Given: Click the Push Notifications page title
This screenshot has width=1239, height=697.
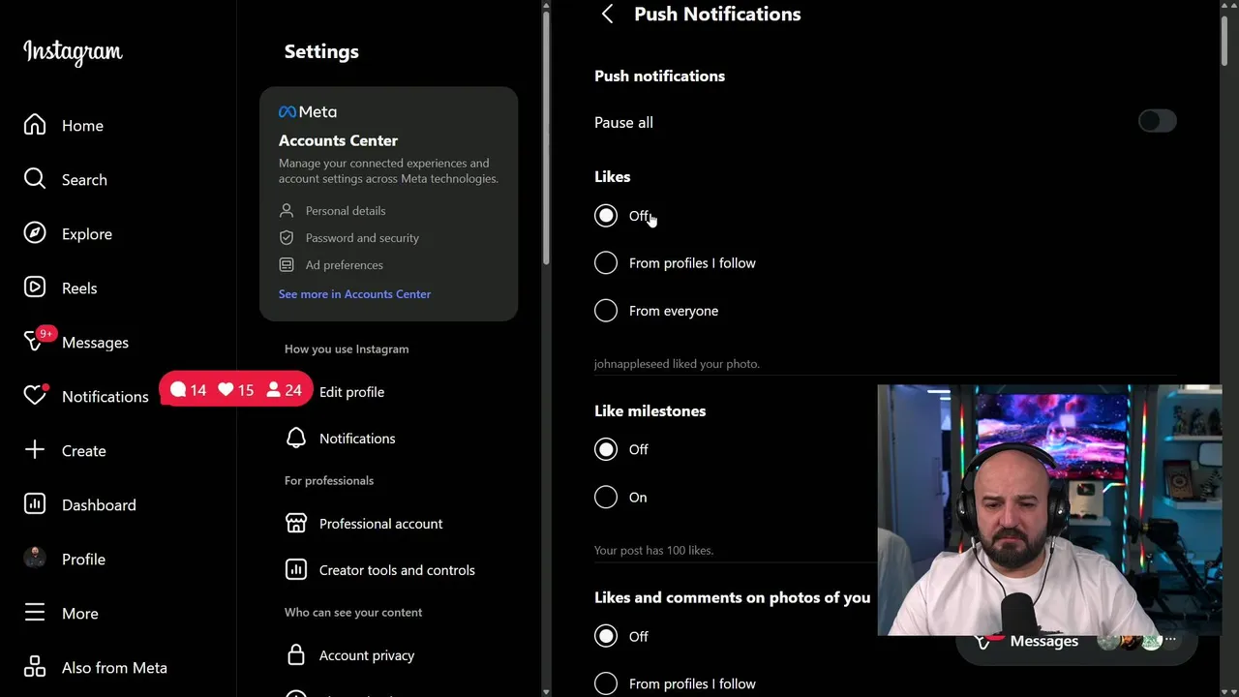Looking at the screenshot, I should click(717, 14).
